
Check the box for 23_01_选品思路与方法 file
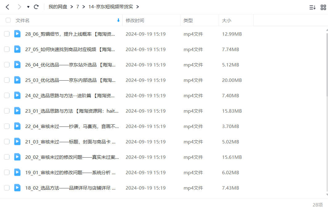coord(7,111)
